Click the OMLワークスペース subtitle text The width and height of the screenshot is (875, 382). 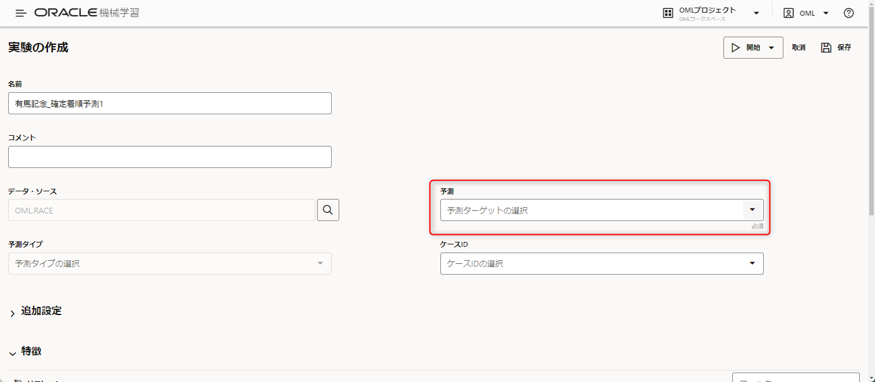point(703,19)
